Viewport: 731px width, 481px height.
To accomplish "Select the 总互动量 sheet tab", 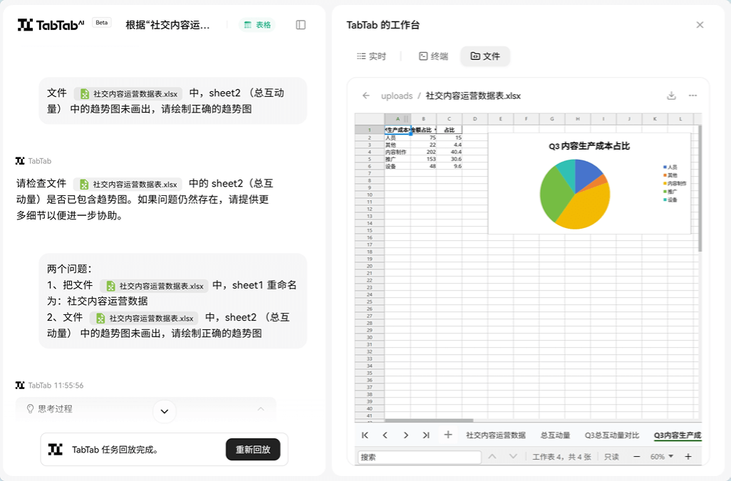I will click(555, 435).
